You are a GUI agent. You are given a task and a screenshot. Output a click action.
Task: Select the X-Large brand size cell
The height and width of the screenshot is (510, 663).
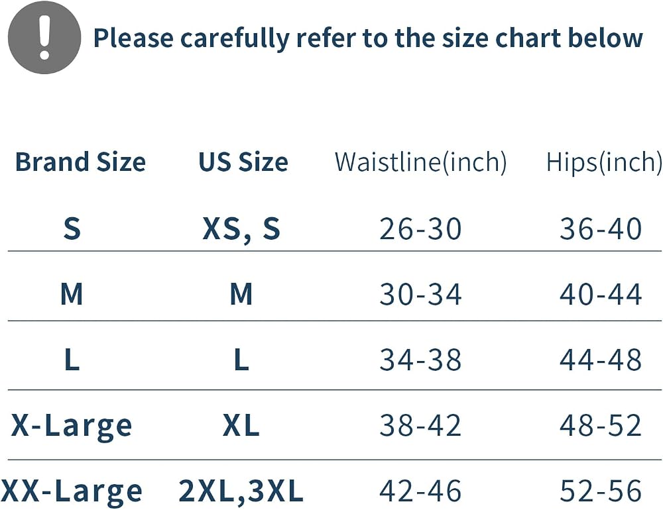pos(72,427)
